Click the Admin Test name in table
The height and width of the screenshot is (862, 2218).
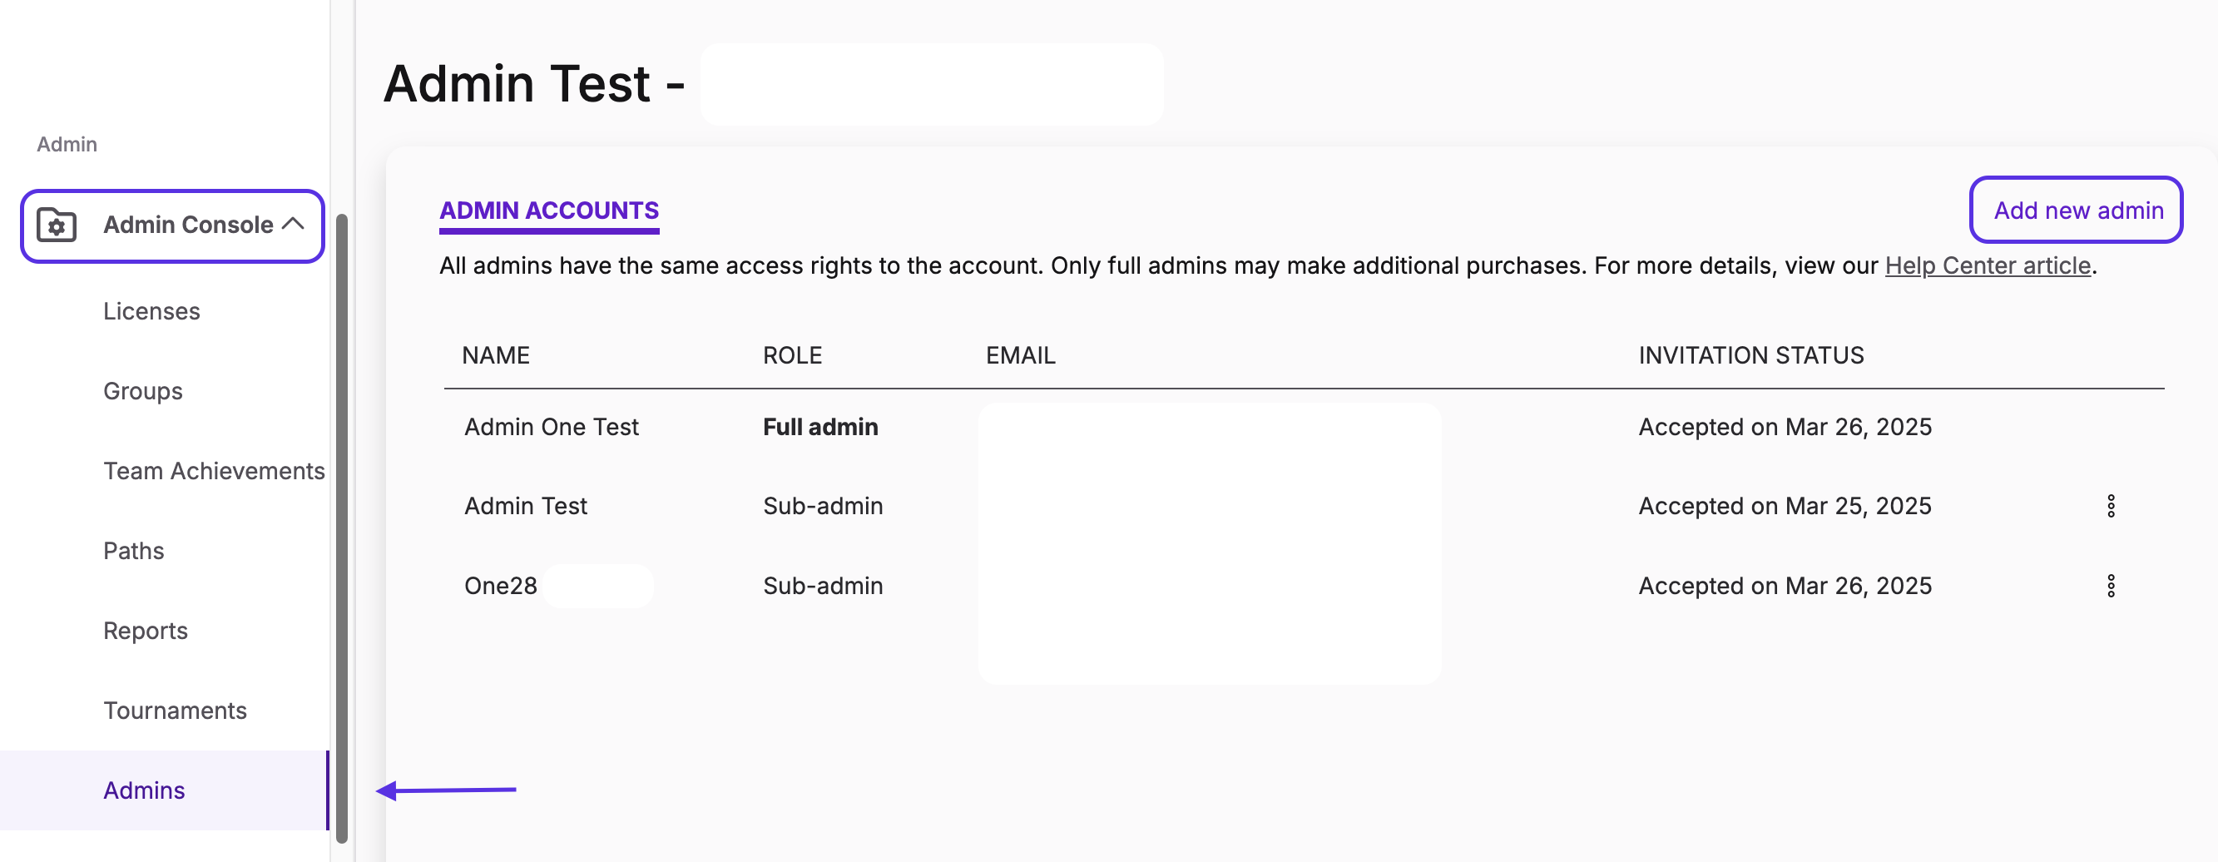coord(525,507)
